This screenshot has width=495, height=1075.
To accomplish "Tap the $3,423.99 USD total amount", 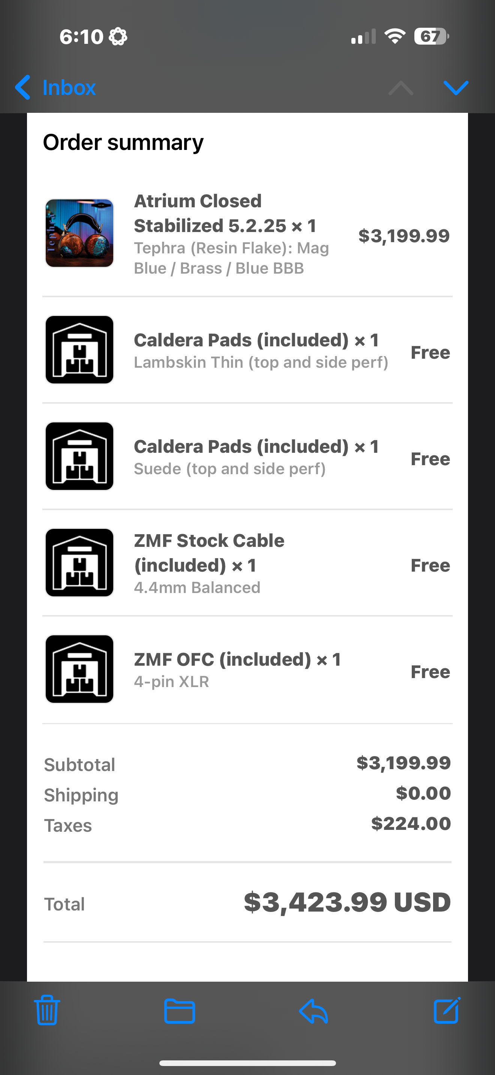I will [x=347, y=902].
